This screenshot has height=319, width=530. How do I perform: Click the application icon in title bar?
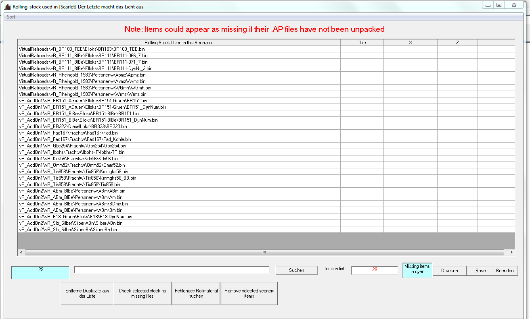[x=7, y=6]
